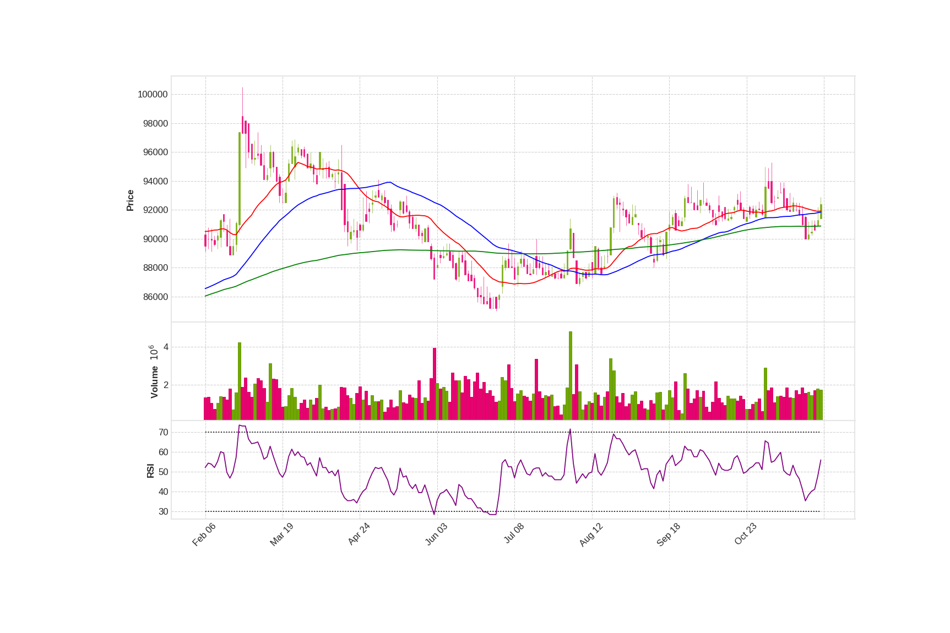Click the volume axis label 4
The image size is (950, 633).
tap(166, 347)
